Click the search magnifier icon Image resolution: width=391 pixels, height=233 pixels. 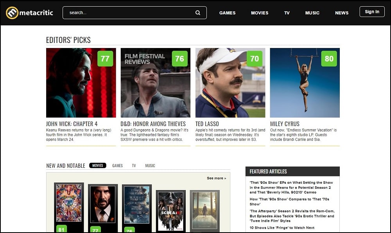click(198, 13)
